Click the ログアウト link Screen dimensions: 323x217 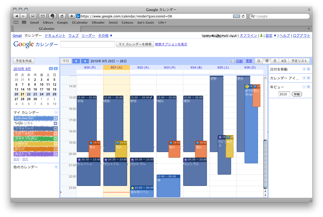302,35
